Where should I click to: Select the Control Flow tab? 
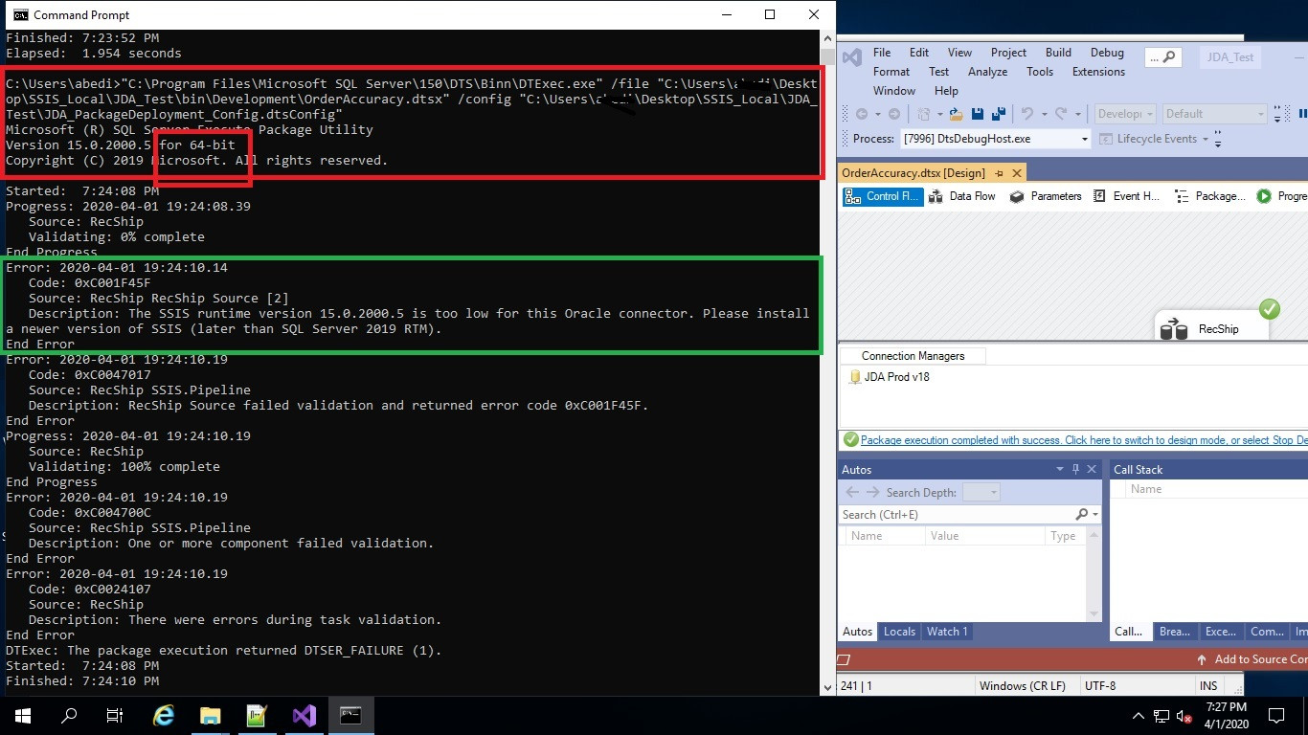coord(882,196)
